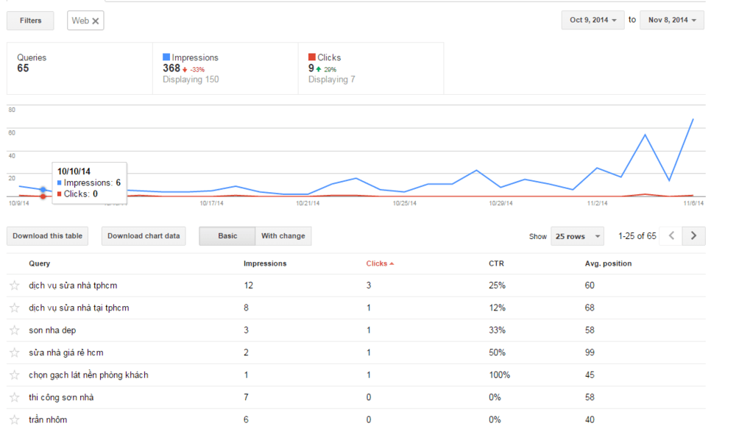Click the red Clicks legend square

click(x=311, y=57)
